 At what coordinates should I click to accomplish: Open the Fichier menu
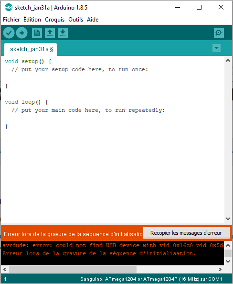pos(11,20)
